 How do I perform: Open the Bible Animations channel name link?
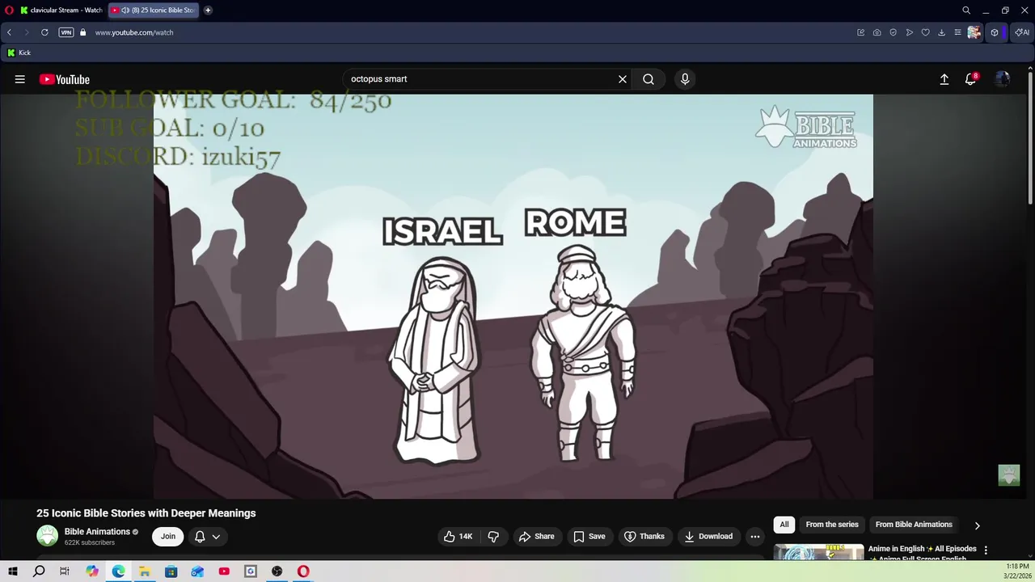pos(97,531)
